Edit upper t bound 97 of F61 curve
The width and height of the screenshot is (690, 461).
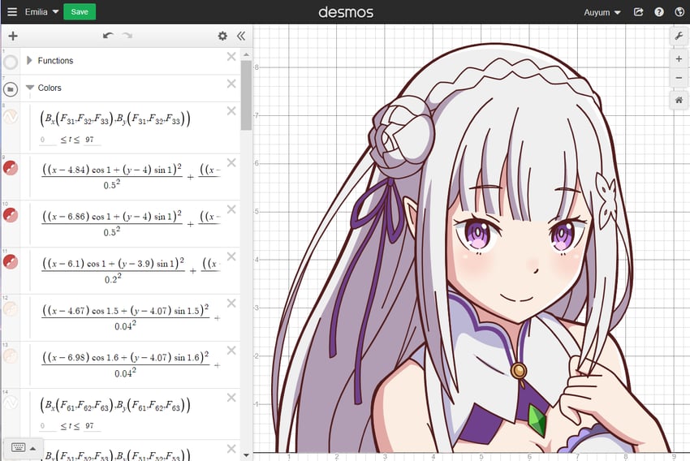[92, 426]
